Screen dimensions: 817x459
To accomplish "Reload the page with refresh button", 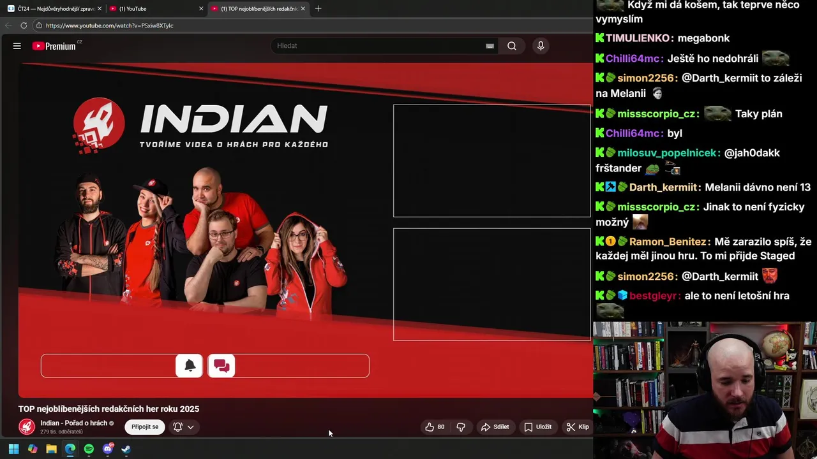I will [24, 25].
